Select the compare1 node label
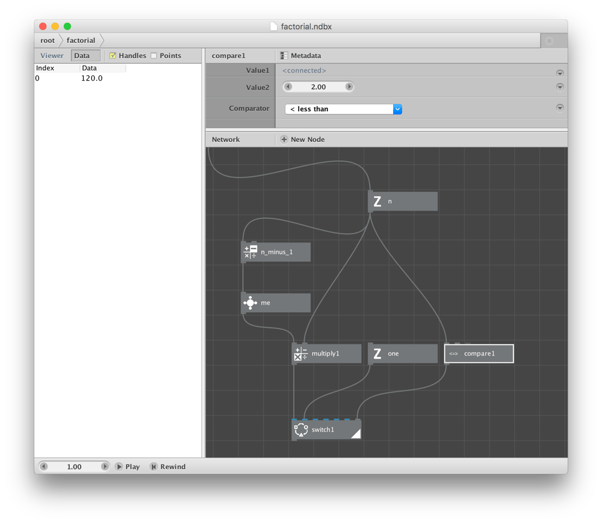This screenshot has width=602, height=523. point(480,353)
